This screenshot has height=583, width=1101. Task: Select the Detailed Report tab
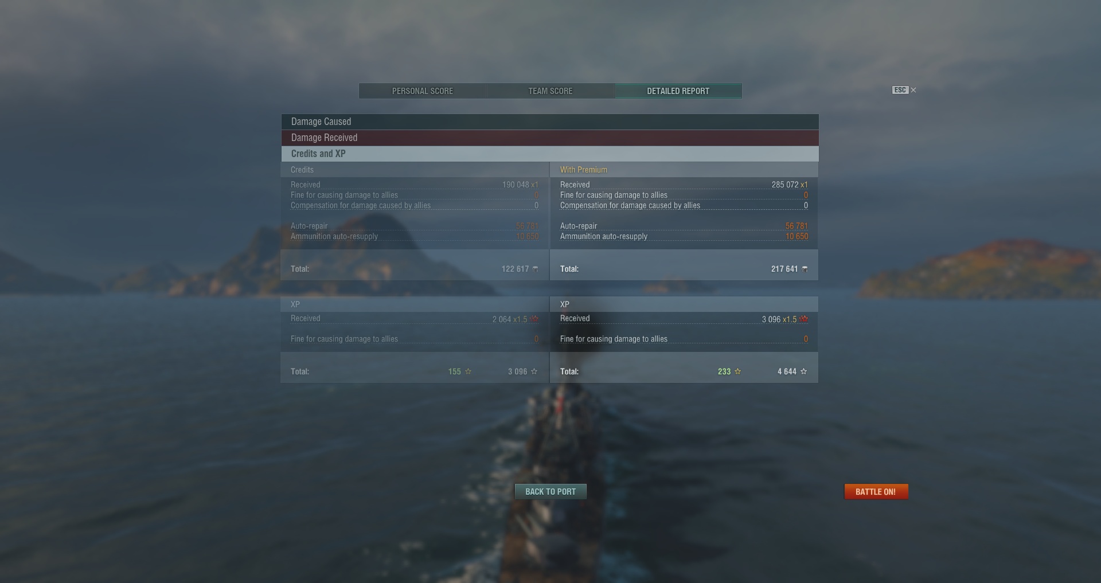pos(678,91)
